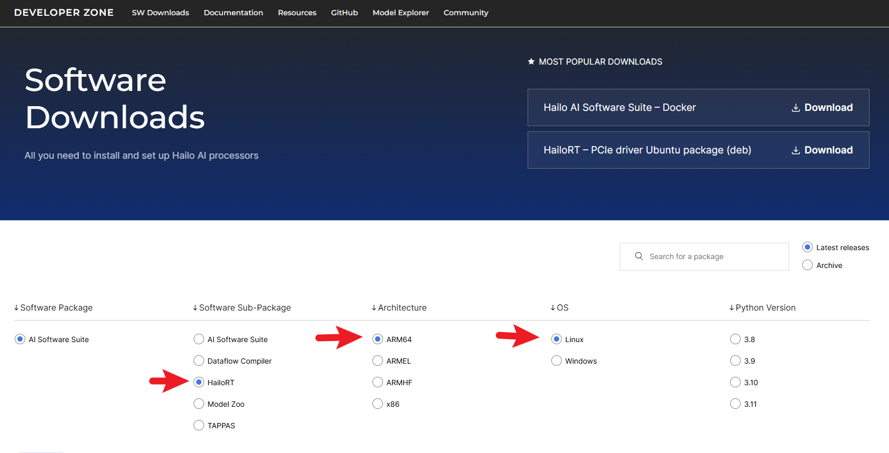Go to Resources in the navigation bar

click(x=297, y=13)
